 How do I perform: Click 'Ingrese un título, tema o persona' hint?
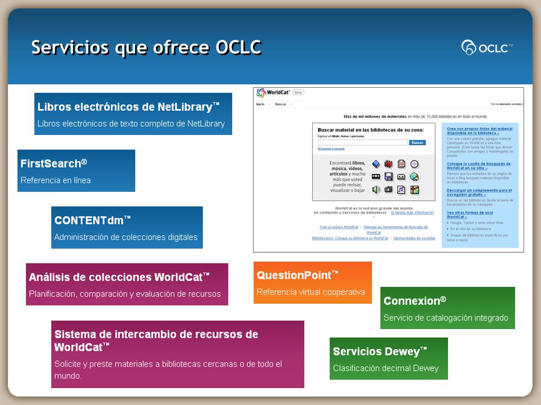point(340,136)
